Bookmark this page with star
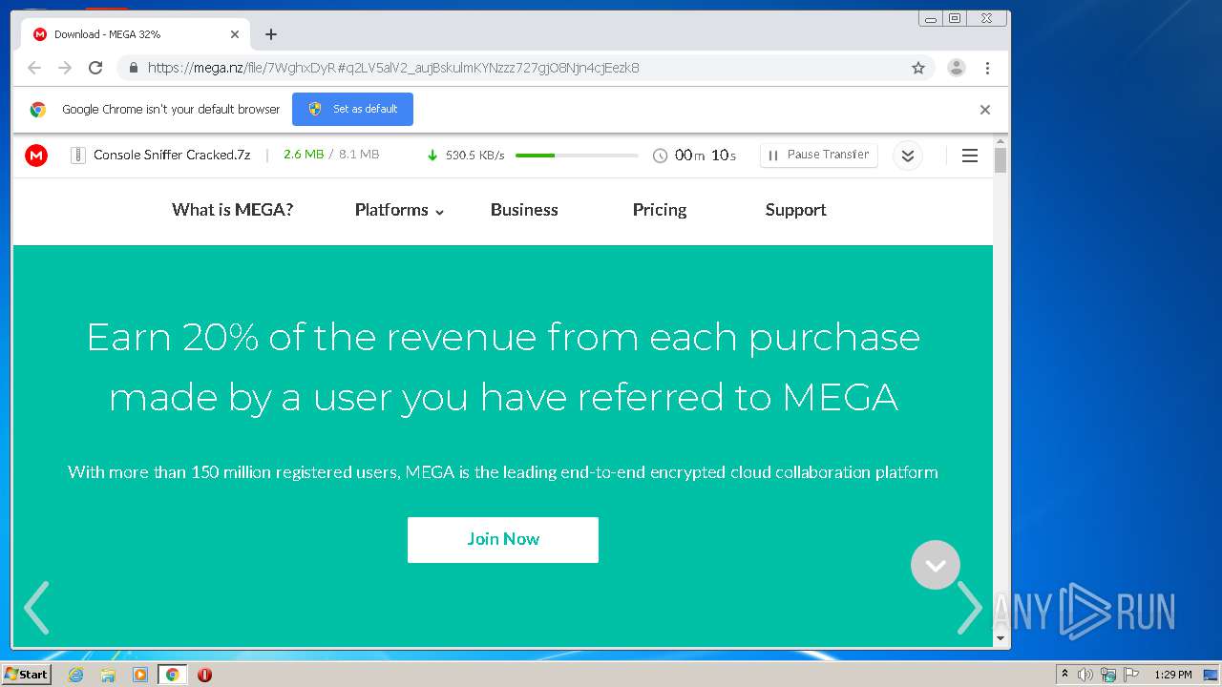This screenshot has width=1222, height=687. point(918,68)
